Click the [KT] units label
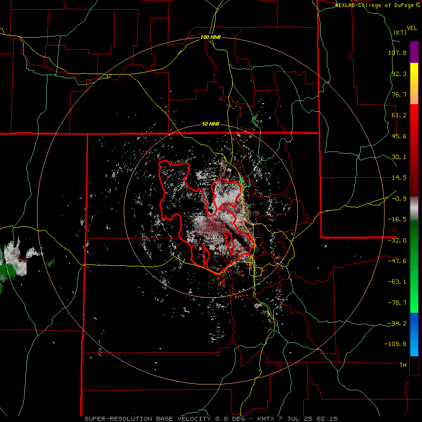Viewport: 422px width, 422px height. click(x=400, y=32)
